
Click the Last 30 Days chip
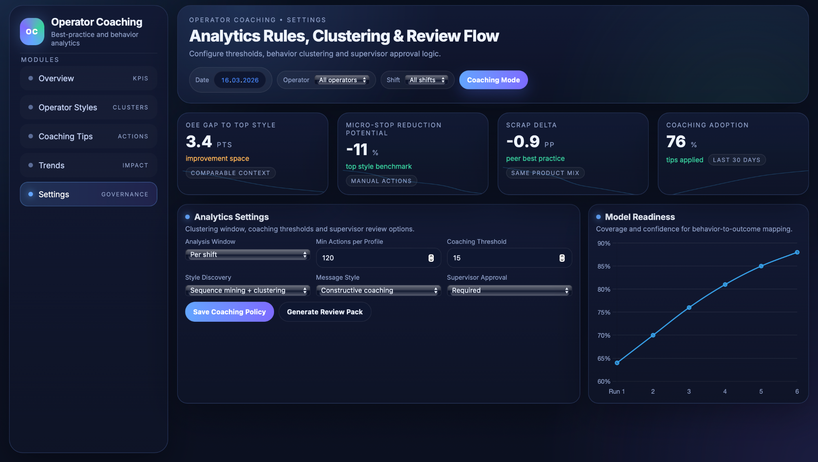737,160
